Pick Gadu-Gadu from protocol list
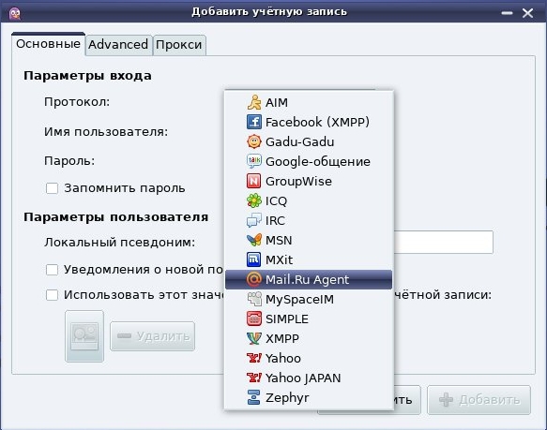 click(x=309, y=141)
